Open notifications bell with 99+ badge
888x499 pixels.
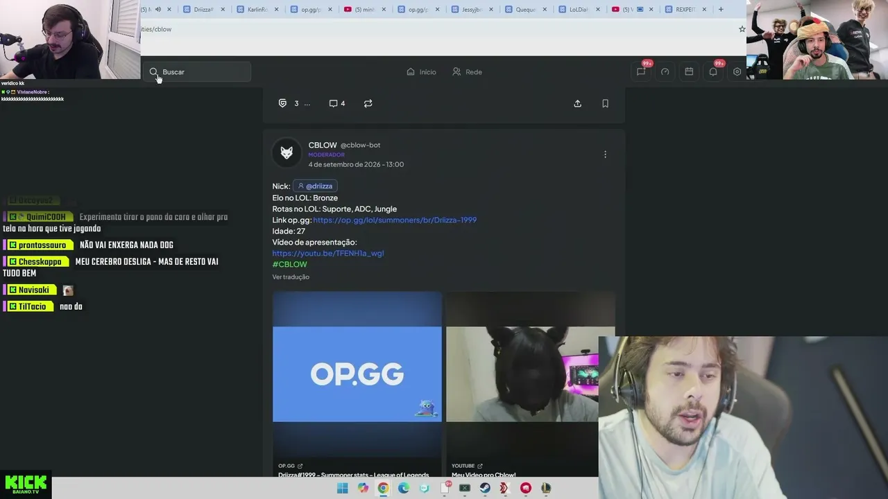click(713, 71)
